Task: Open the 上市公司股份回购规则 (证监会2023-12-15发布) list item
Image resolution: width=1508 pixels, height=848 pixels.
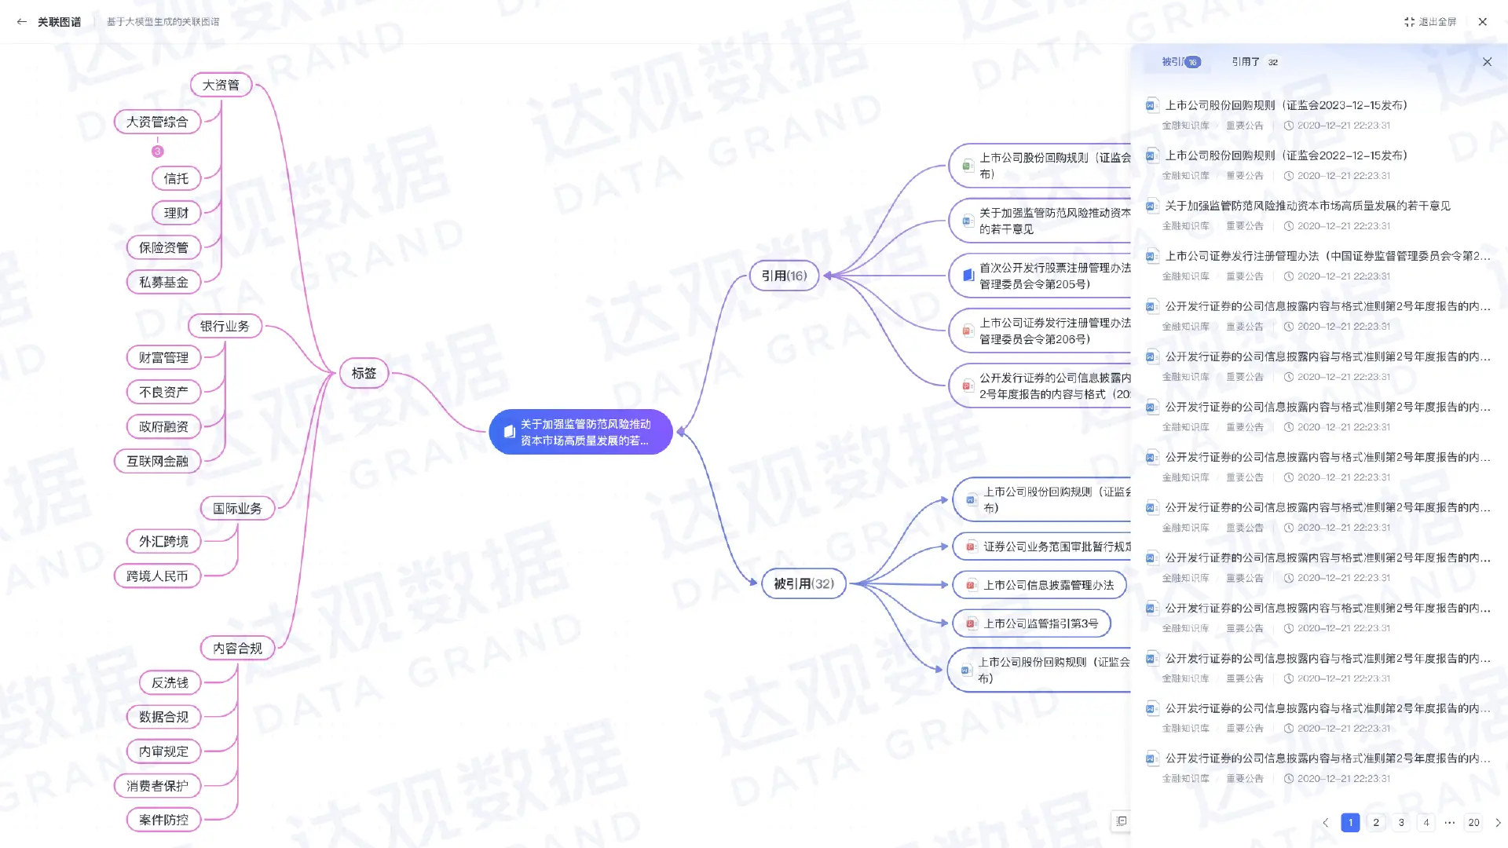Action: click(1287, 105)
